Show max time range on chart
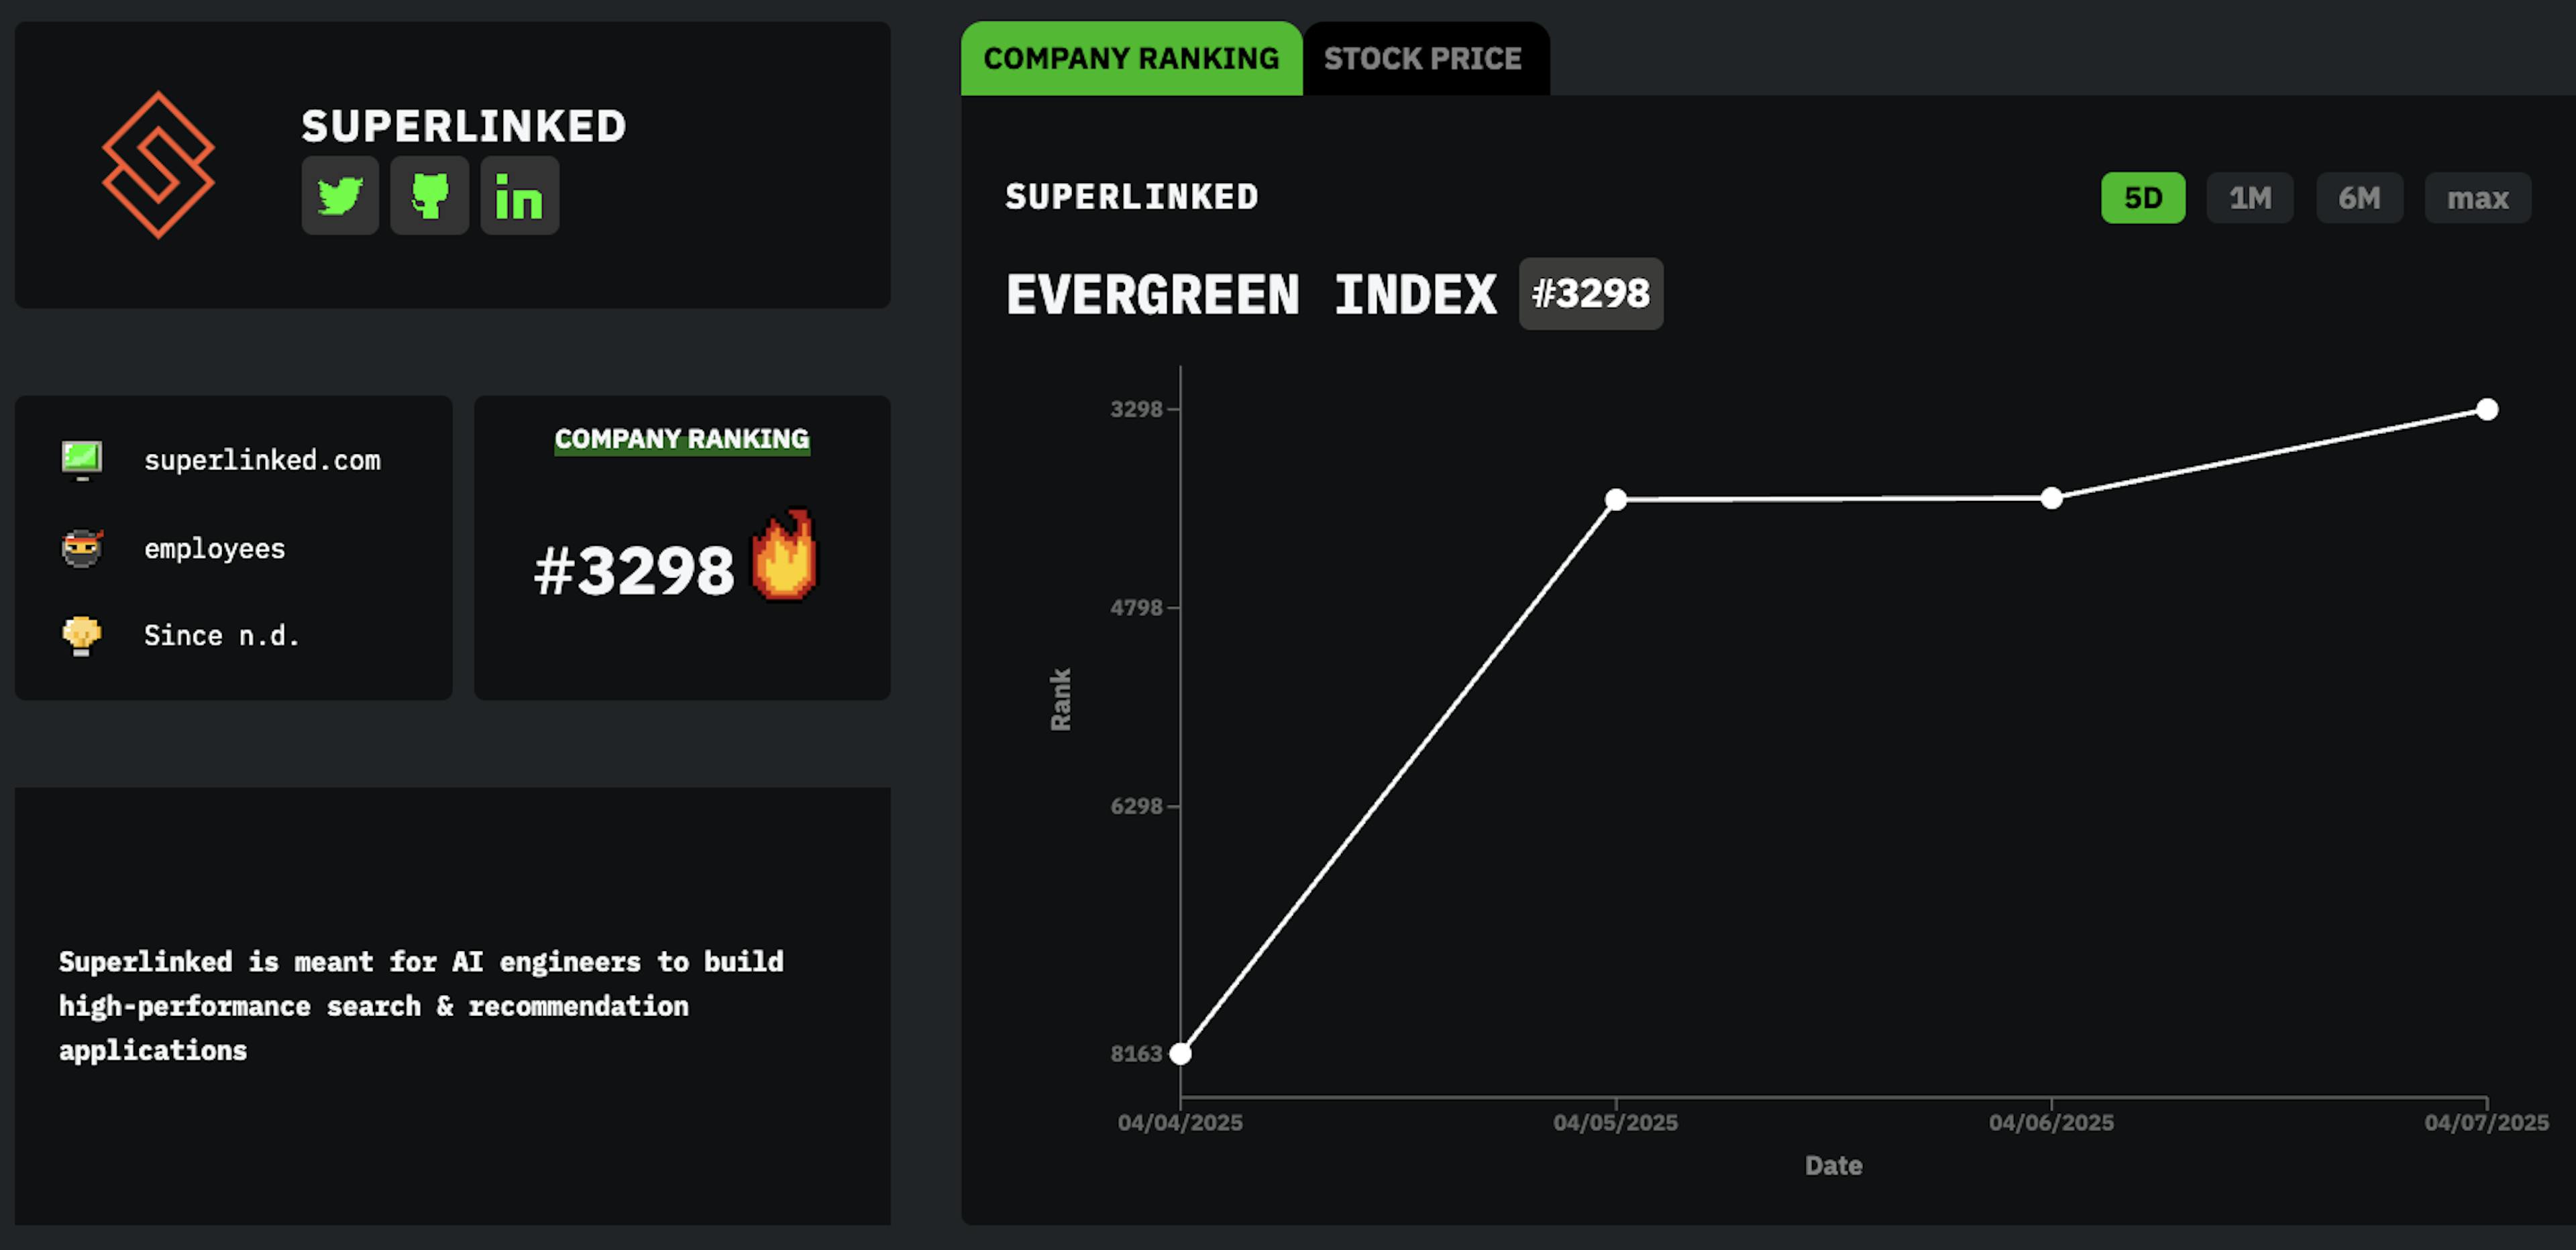Viewport: 2576px width, 1250px height. [2477, 198]
